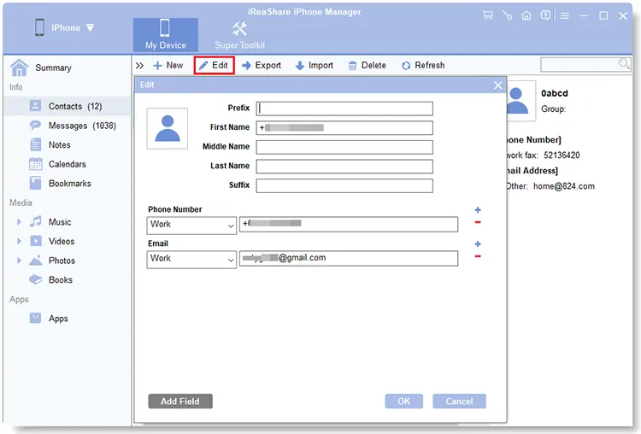Click Export in the contacts toolbar
Viewport: 641px width, 434px height.
click(x=262, y=66)
